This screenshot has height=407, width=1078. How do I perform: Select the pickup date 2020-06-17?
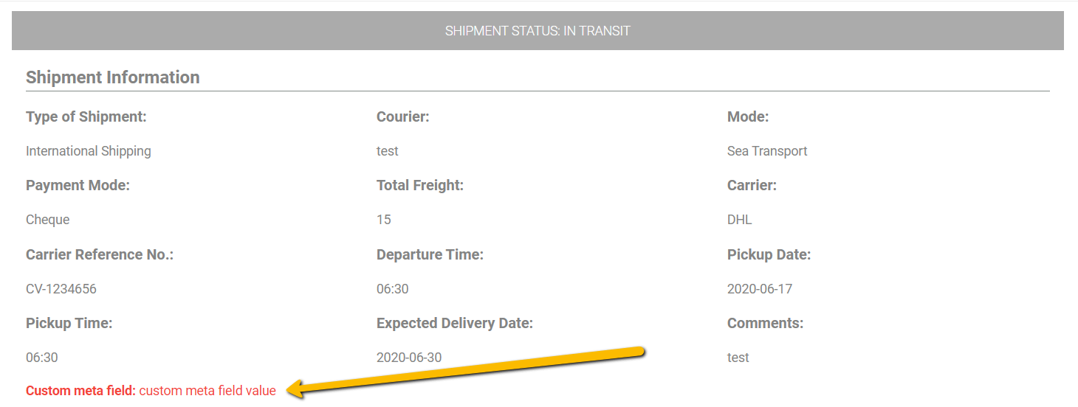pos(760,289)
